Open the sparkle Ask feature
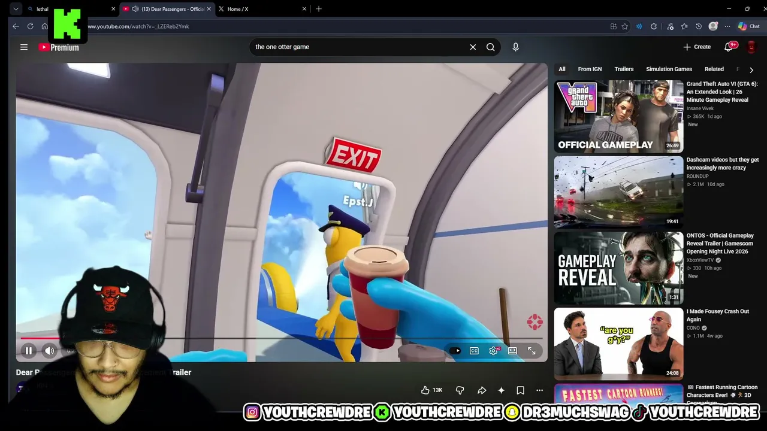This screenshot has width=767, height=431. click(501, 390)
